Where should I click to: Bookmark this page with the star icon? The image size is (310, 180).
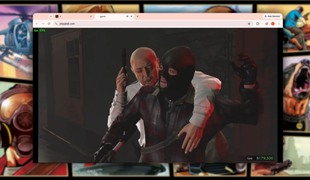249,24
